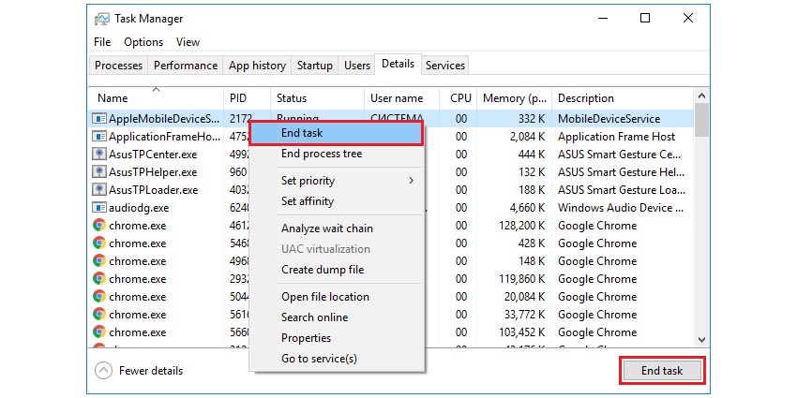Click Chrome icon of the 128,200 K process
797x398 pixels.
(x=99, y=226)
